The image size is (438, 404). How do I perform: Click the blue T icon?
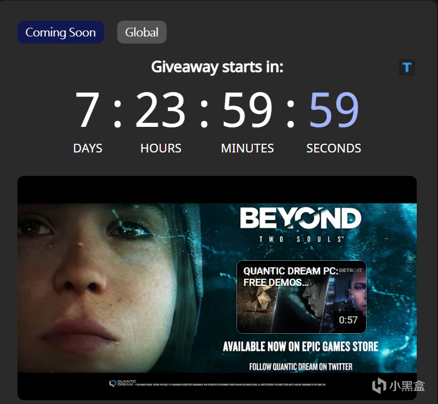(407, 68)
